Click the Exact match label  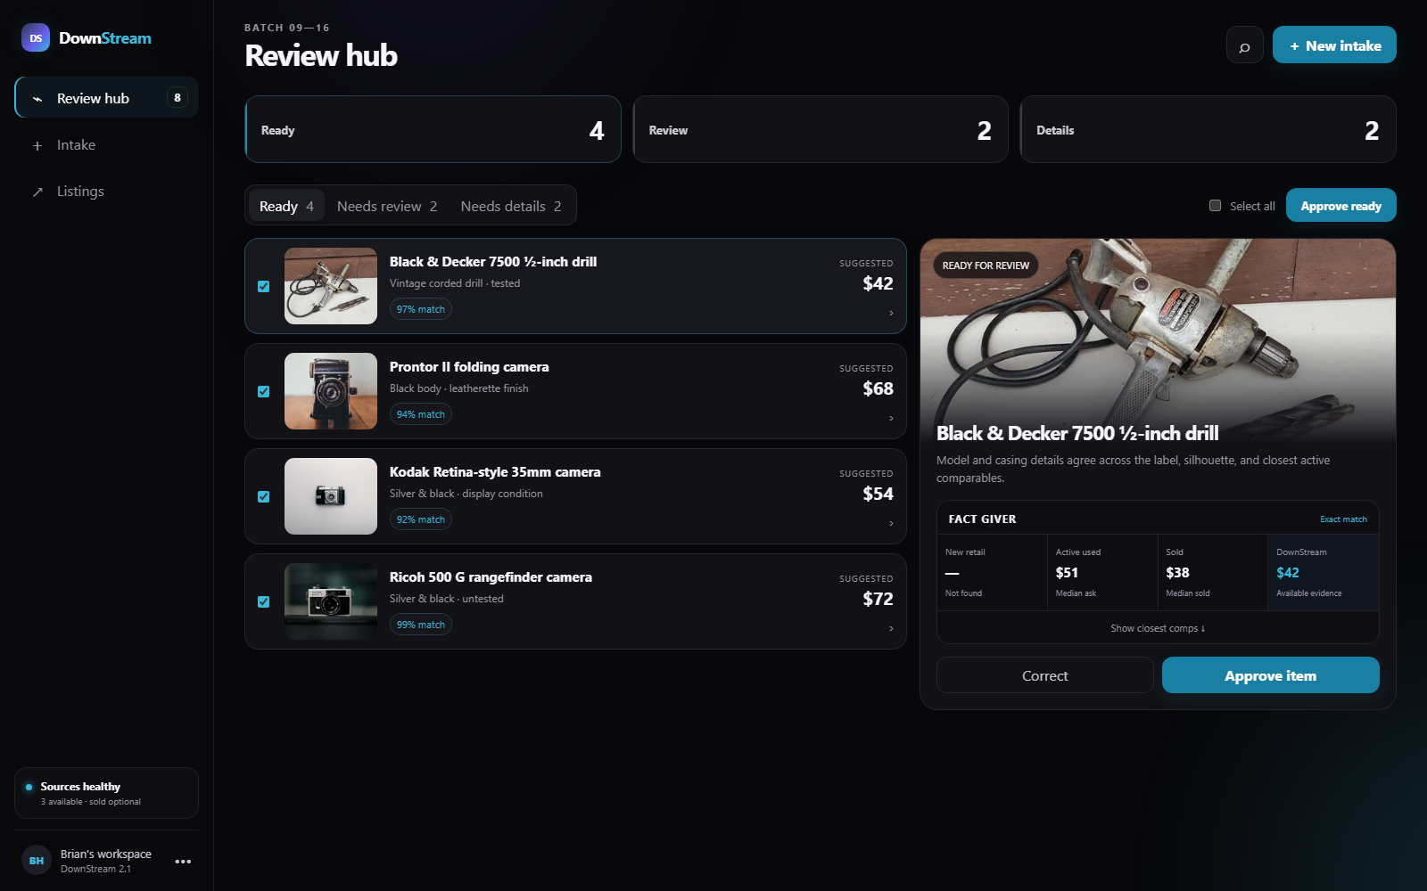click(x=1343, y=519)
